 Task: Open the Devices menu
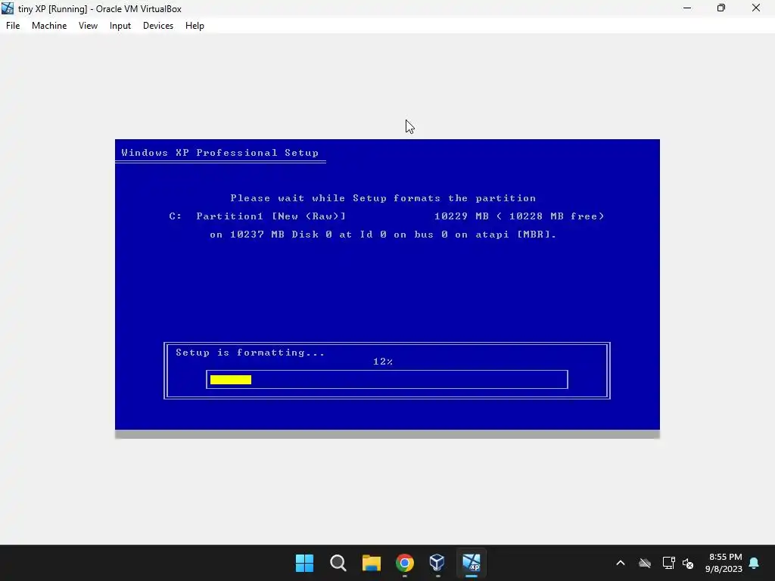point(157,26)
